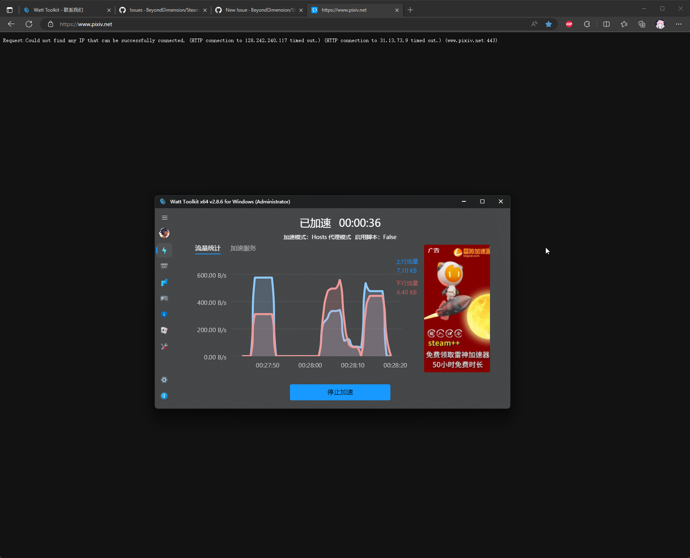
Task: Toggle the split screen browser view
Action: [x=606, y=24]
